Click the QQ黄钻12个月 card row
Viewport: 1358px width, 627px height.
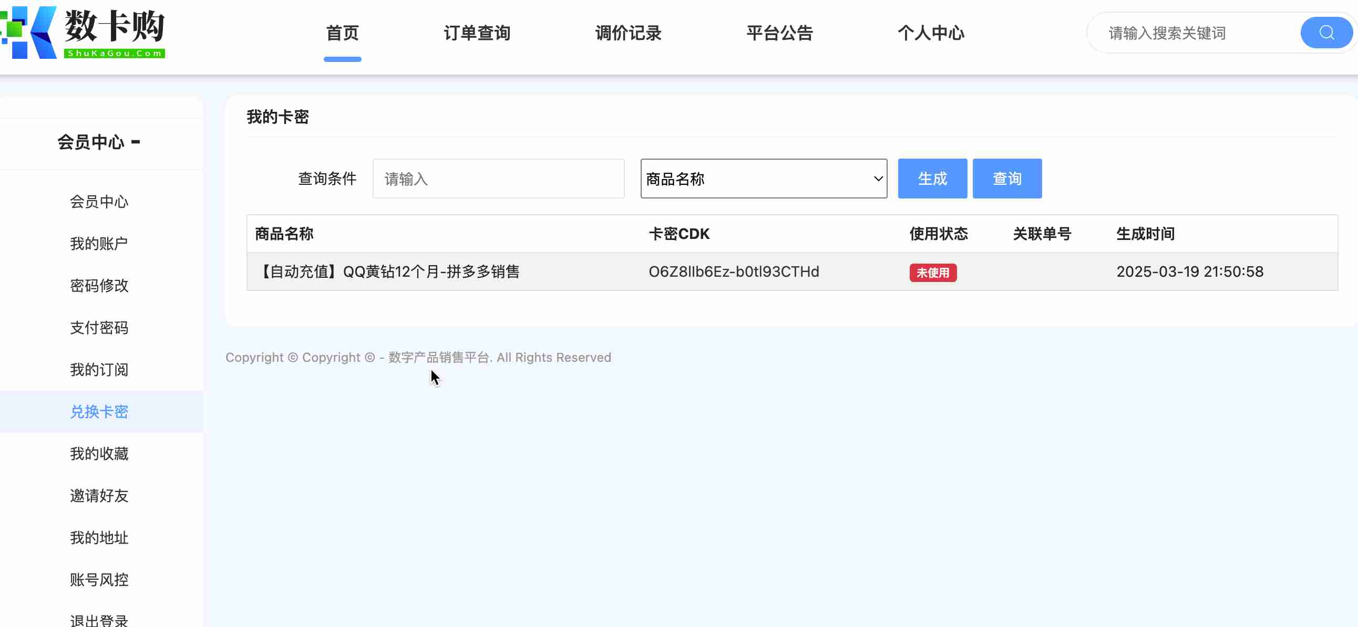pos(389,271)
